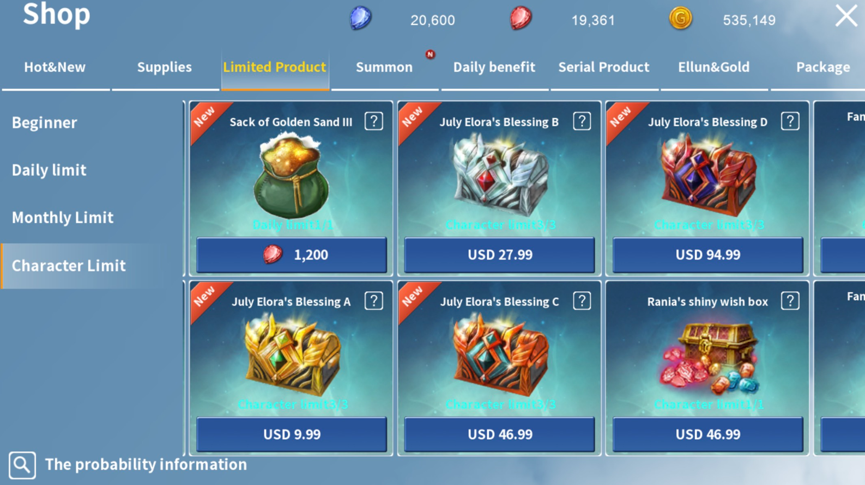This screenshot has height=485, width=865.
Task: Click the magnifier probability information icon
Action: 22,465
